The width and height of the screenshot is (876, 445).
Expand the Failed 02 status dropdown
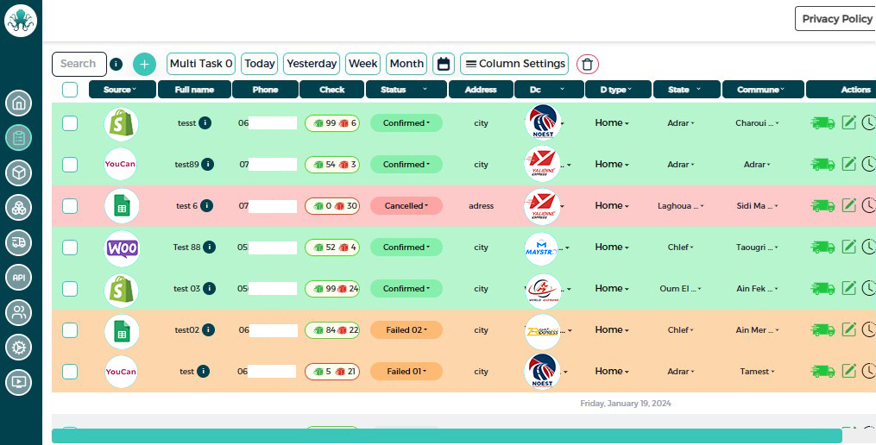click(x=406, y=330)
